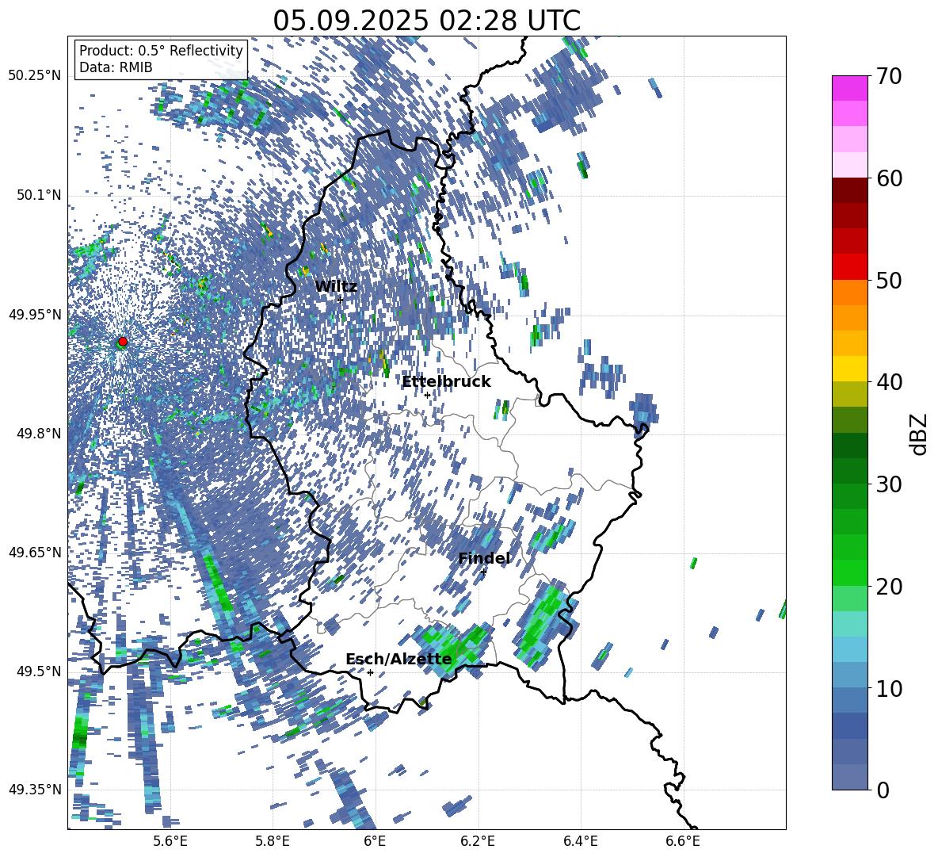938x857 pixels.
Task: Click 'Product: 0.5° Reflectivity' label
Action: pos(161,51)
